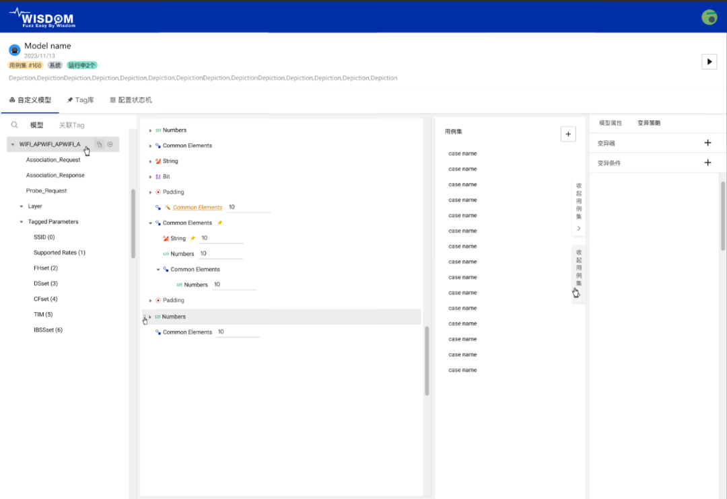Click the icon beside the first Padding row
Screen dimensions: 727x499
coord(158,192)
